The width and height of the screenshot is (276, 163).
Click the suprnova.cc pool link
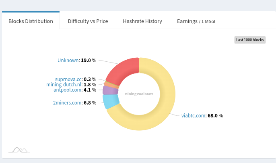(69, 79)
